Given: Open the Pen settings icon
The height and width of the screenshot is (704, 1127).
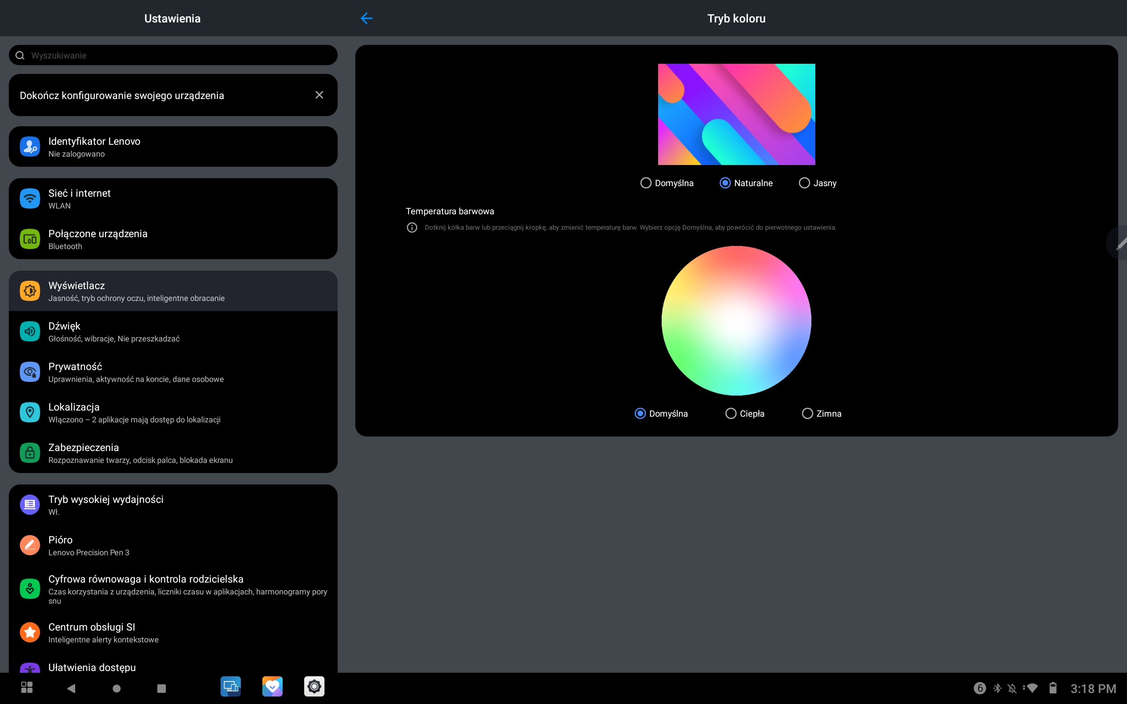Looking at the screenshot, I should coord(30,545).
